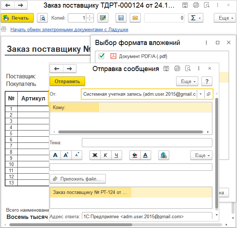Click the yellow Отправить button
The image size is (237, 228).
[67, 81]
